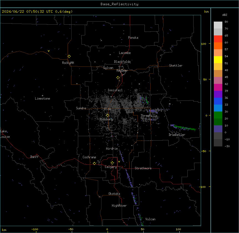Select the purple 36-39 dBZ legend swatch
The width and height of the screenshot is (239, 233).
[x=218, y=94]
